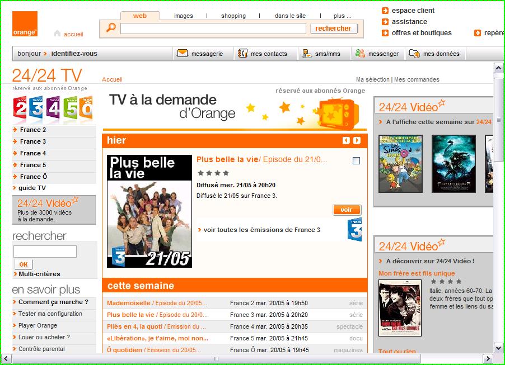Switch to the shopping search tab
Viewport: 505px width, 365px height.
[233, 16]
